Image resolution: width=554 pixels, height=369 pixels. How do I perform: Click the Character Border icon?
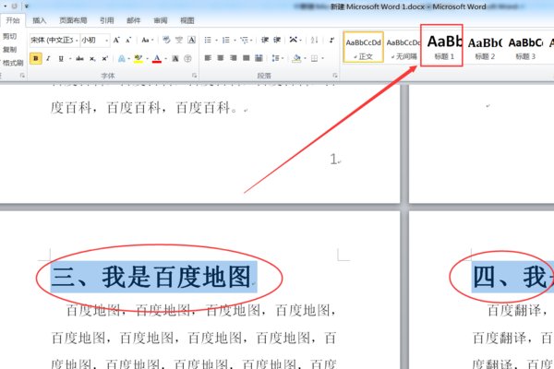pyautogui.click(x=191, y=40)
